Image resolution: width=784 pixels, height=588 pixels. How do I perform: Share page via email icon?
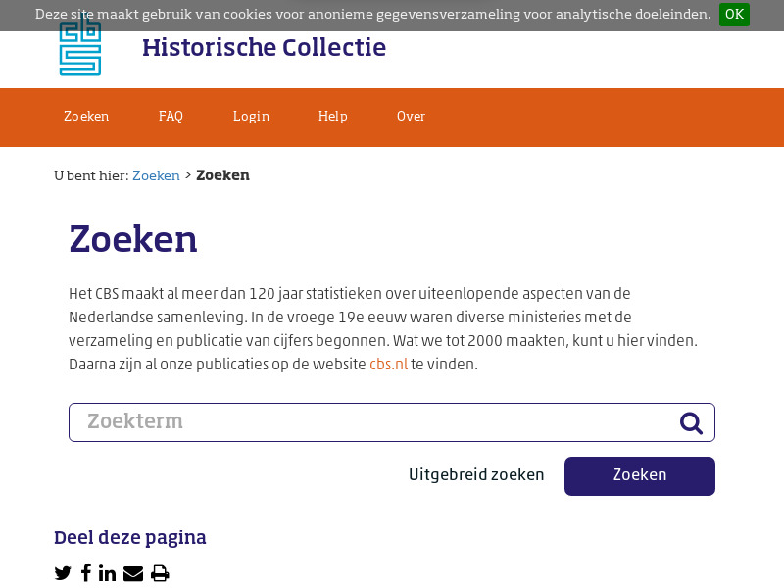tap(133, 573)
